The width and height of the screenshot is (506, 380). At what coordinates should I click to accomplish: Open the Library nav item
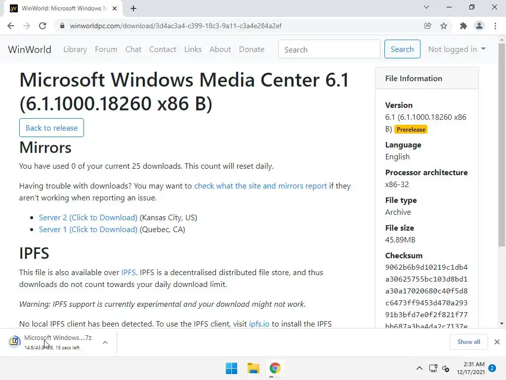75,49
